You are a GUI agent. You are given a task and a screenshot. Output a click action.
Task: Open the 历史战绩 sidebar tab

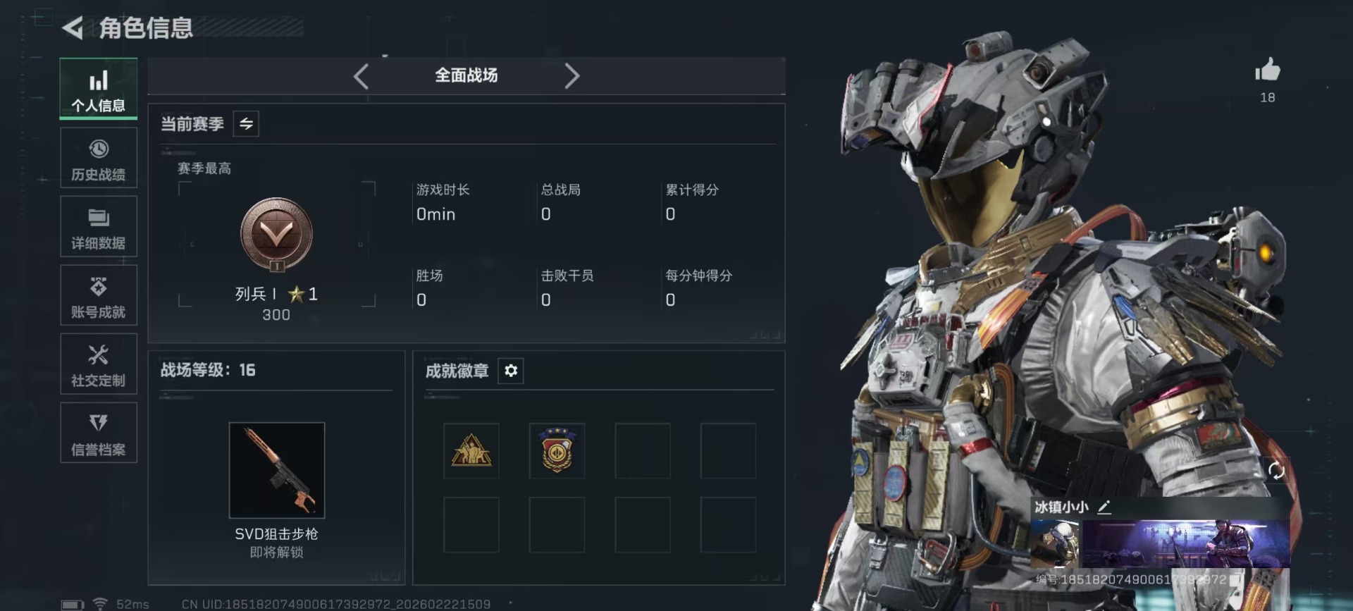tap(99, 158)
